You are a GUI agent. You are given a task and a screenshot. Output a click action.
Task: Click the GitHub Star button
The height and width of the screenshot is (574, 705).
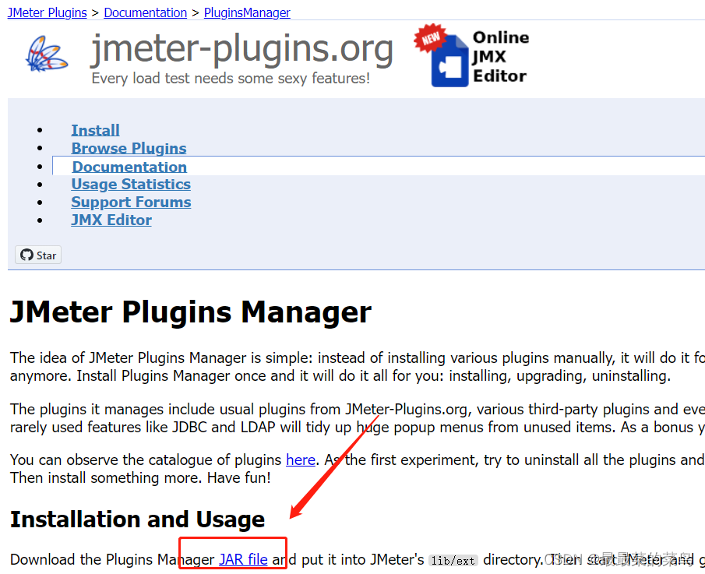point(38,255)
